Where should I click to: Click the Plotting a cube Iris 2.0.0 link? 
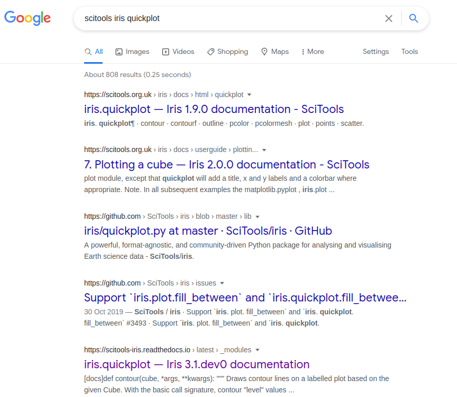coord(226,164)
